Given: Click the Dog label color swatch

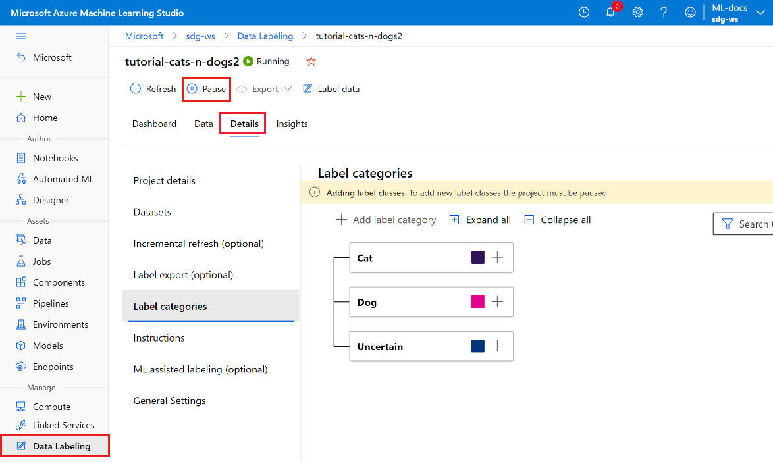Looking at the screenshot, I should click(x=477, y=301).
